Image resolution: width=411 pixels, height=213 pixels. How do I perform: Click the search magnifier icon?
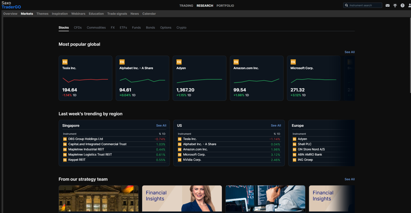(x=347, y=5)
